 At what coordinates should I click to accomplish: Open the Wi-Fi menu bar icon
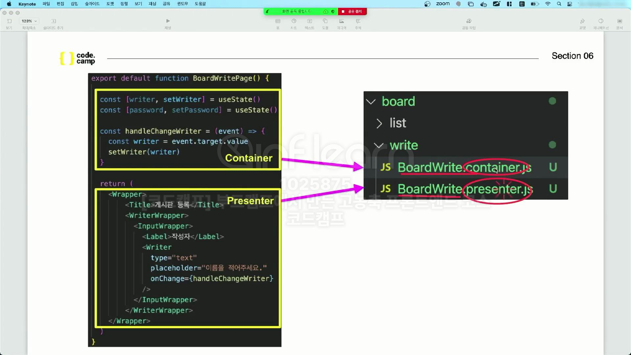(548, 4)
